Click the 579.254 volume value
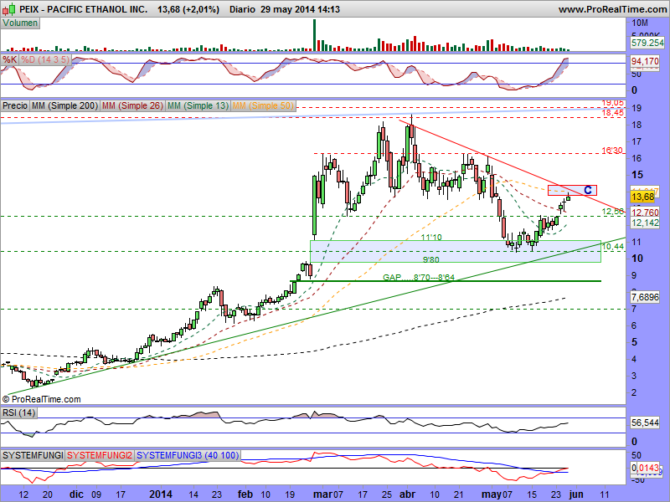670x502 pixels. pyautogui.click(x=647, y=43)
